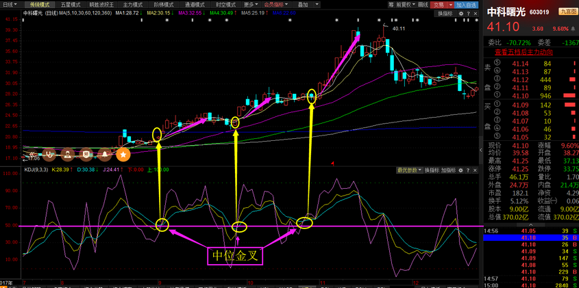
Task: Switch to 传统模式 chart mode
Action: tap(40, 4)
